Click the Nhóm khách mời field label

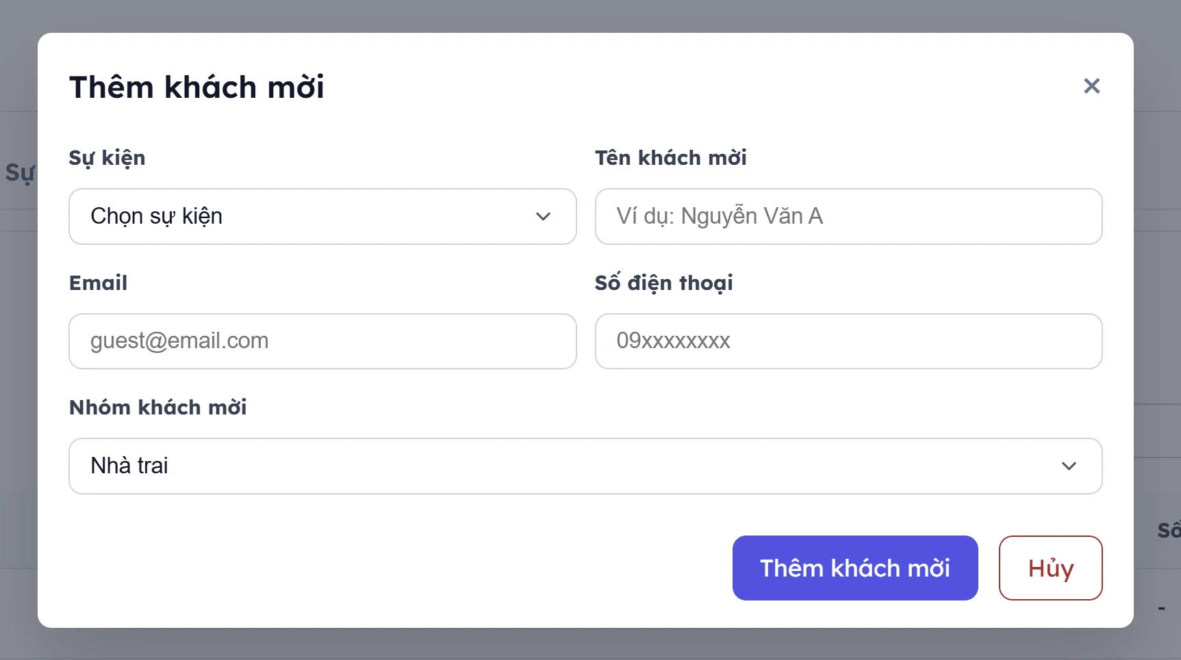[x=157, y=408]
